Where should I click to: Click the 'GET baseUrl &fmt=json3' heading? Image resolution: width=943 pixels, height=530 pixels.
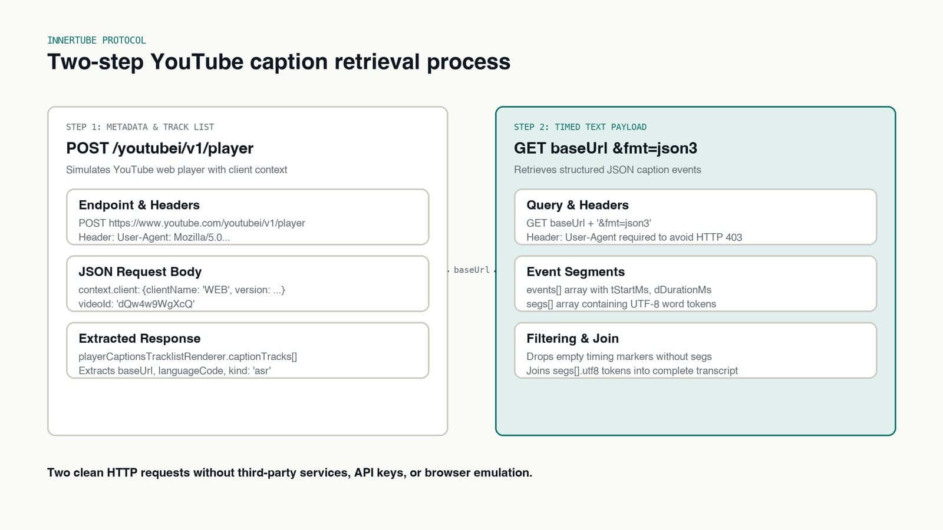point(605,148)
